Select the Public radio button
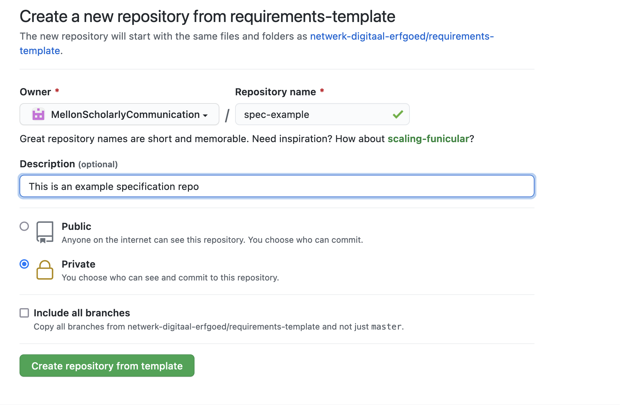This screenshot has height=405, width=627. coord(24,226)
